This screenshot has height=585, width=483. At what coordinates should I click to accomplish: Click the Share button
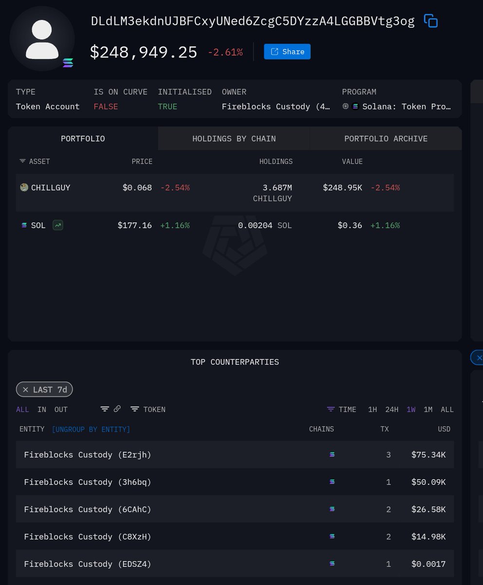(287, 52)
